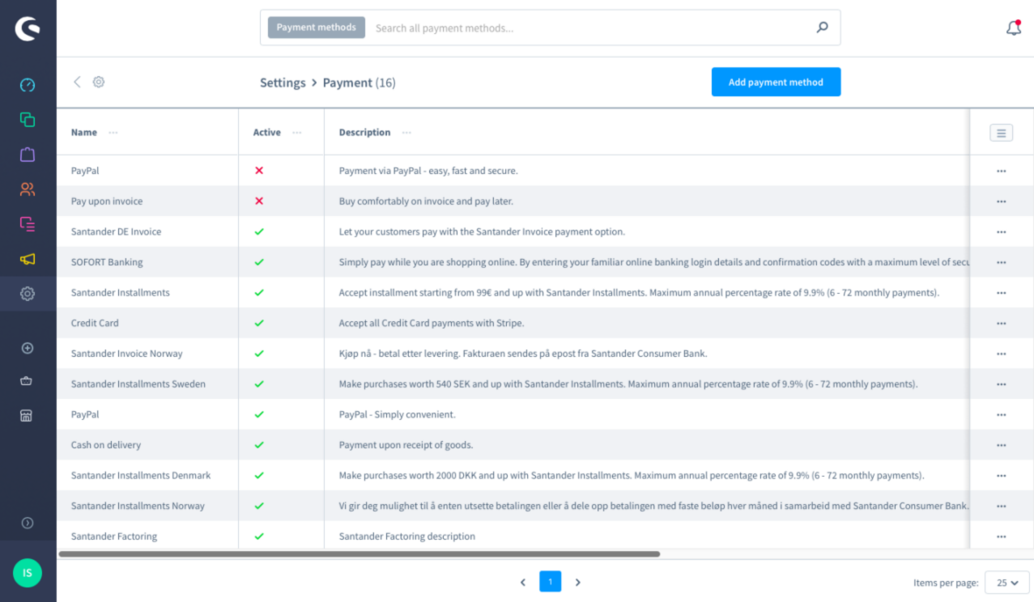
Task: Open Orders shopping bag icon in sidebar
Action: point(28,154)
